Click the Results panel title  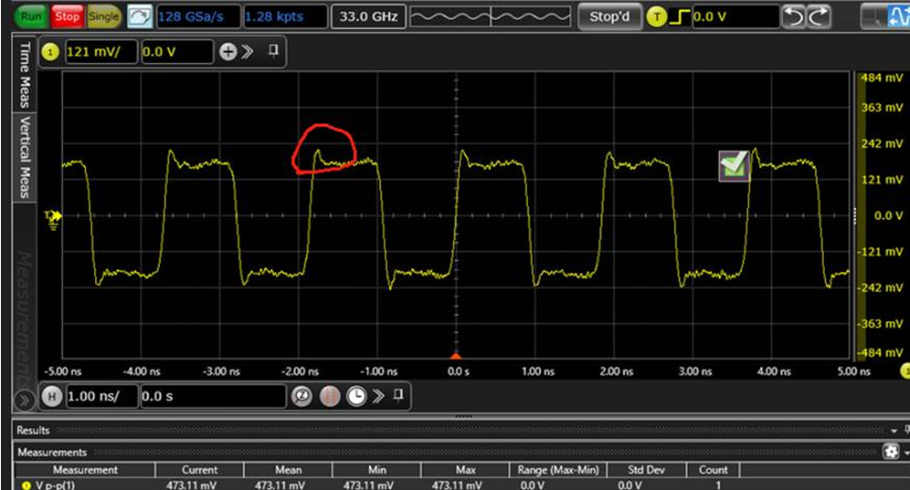click(33, 431)
